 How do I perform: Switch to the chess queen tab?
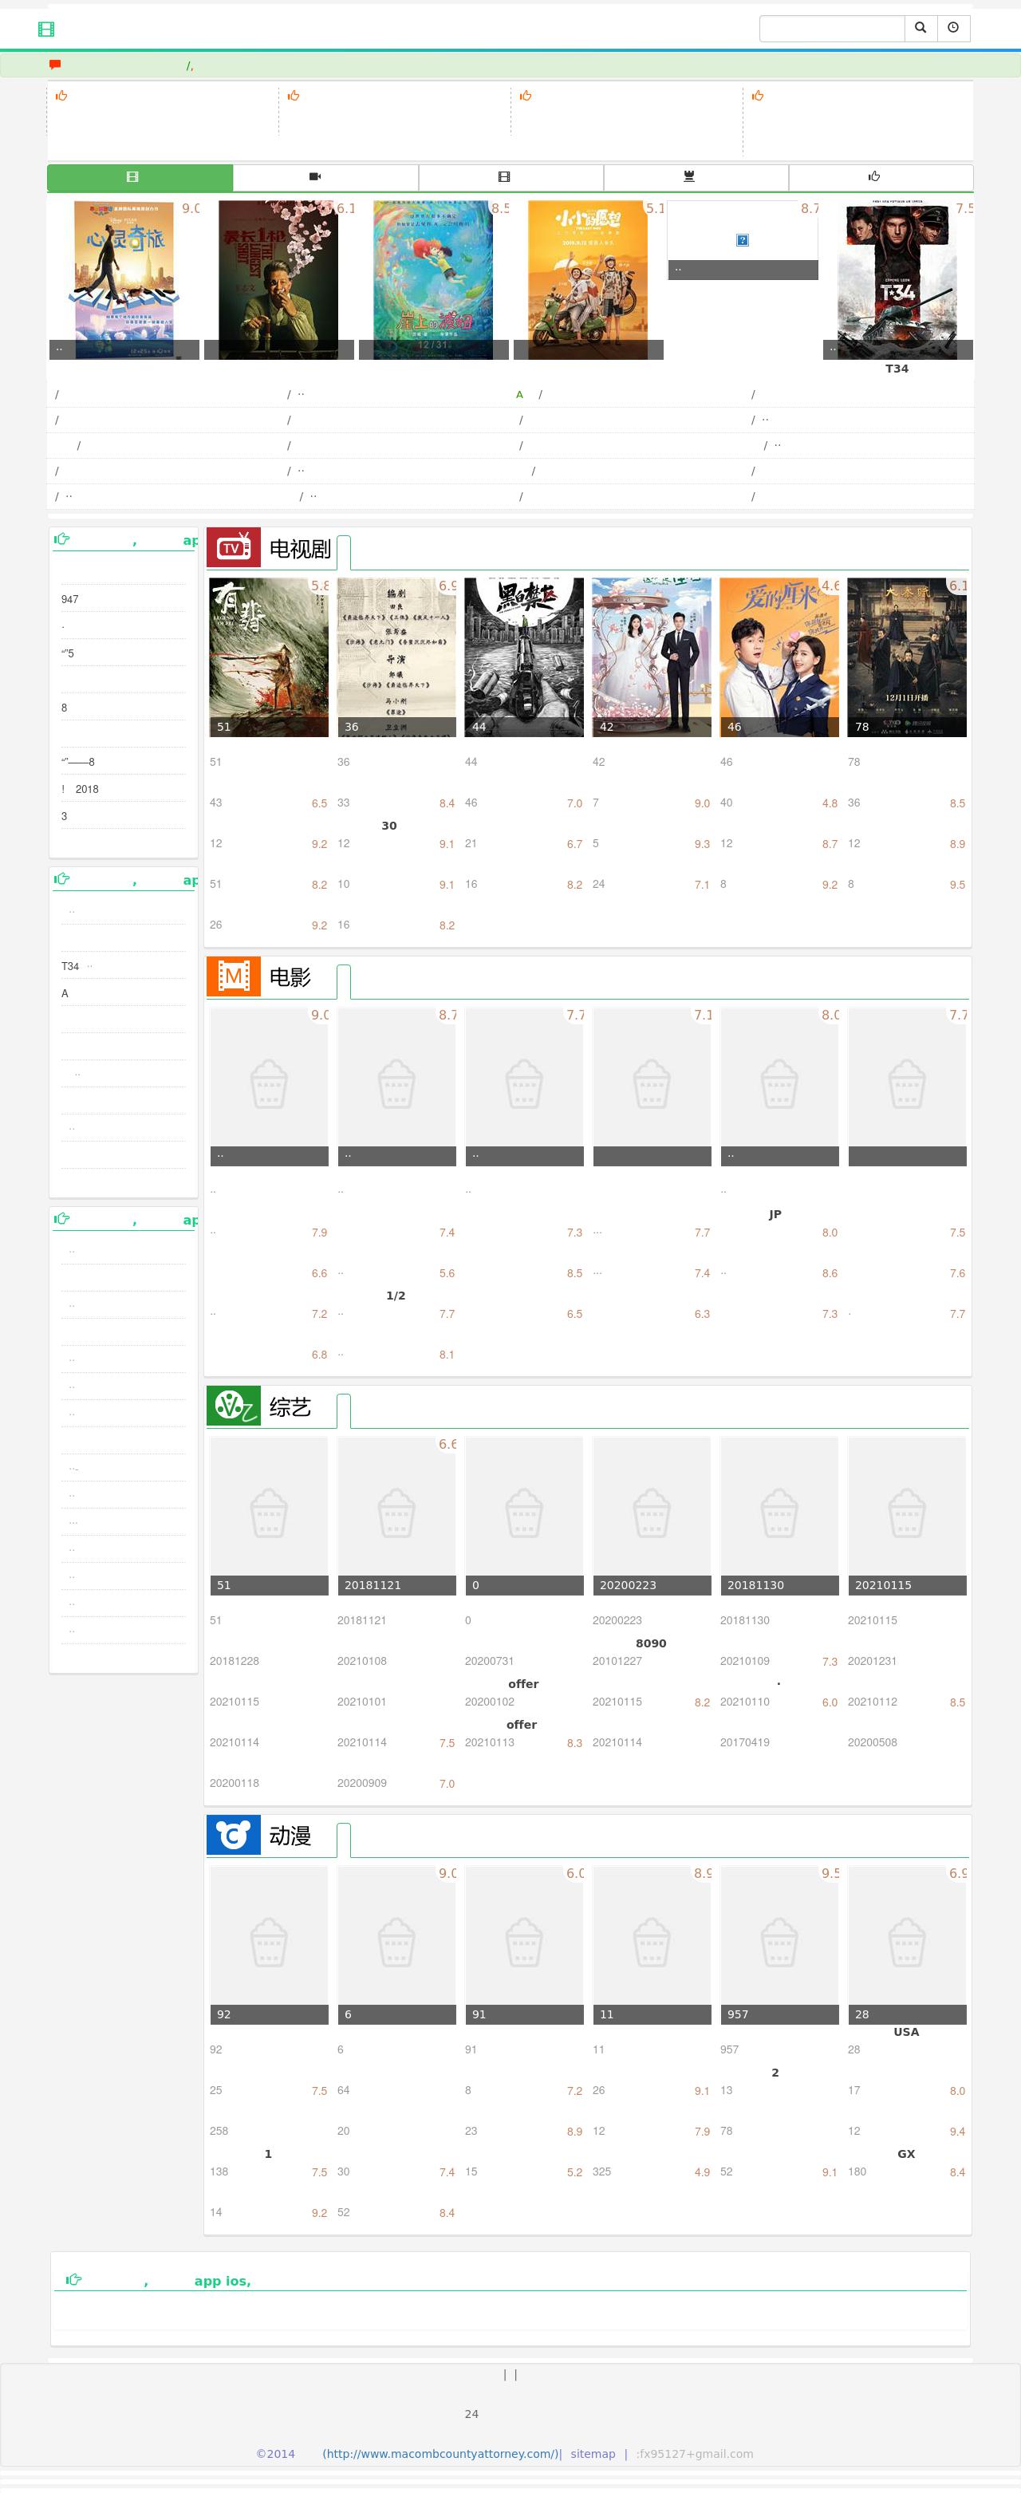click(696, 177)
